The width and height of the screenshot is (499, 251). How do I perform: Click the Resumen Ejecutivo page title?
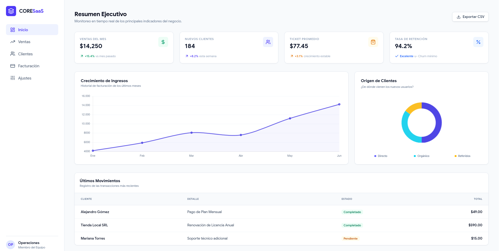[x=101, y=14]
